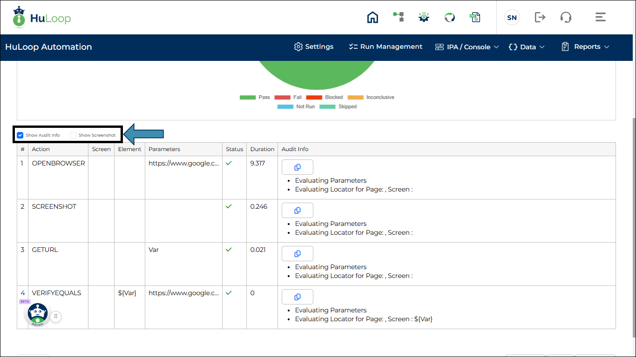
Task: Expand the IPA / Console dropdown
Action: (x=467, y=47)
